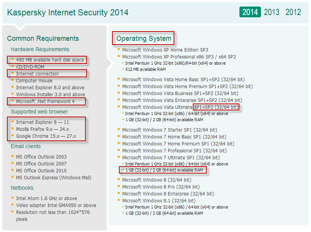Select 'Microsoft Windows 8 Pro' line
This screenshot has width=311, height=232.
tap(161, 187)
